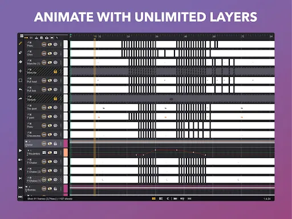Viewport: 292px width, 219px height.
Task: Adjust opacity circle of Manche (1) layer
Action: 44,62
